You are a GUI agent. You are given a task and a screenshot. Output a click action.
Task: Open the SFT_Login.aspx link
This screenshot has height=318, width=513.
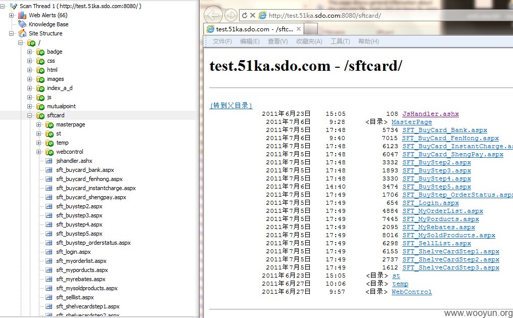[431, 203]
